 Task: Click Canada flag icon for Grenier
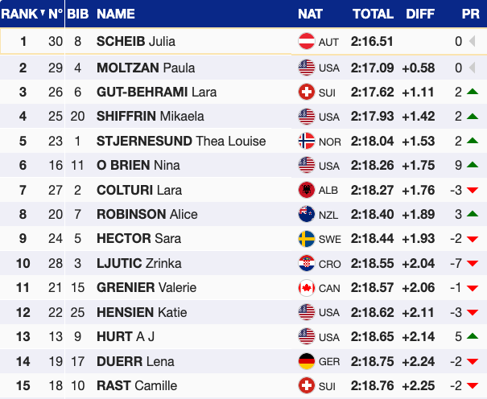[306, 288]
